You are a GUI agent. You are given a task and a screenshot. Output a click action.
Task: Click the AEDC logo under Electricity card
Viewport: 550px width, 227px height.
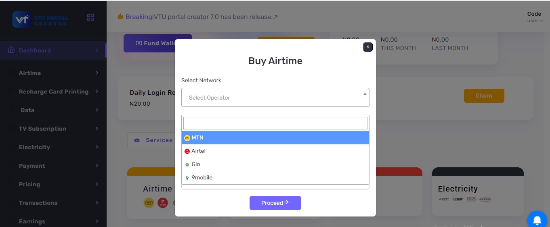(443, 199)
